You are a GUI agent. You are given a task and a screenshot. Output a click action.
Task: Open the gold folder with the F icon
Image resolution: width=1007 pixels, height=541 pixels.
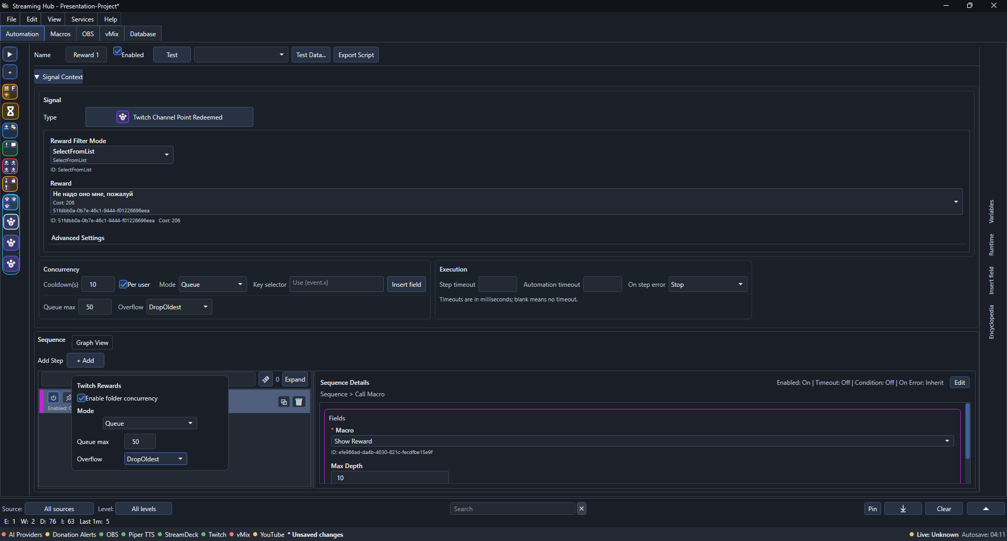coord(10,92)
